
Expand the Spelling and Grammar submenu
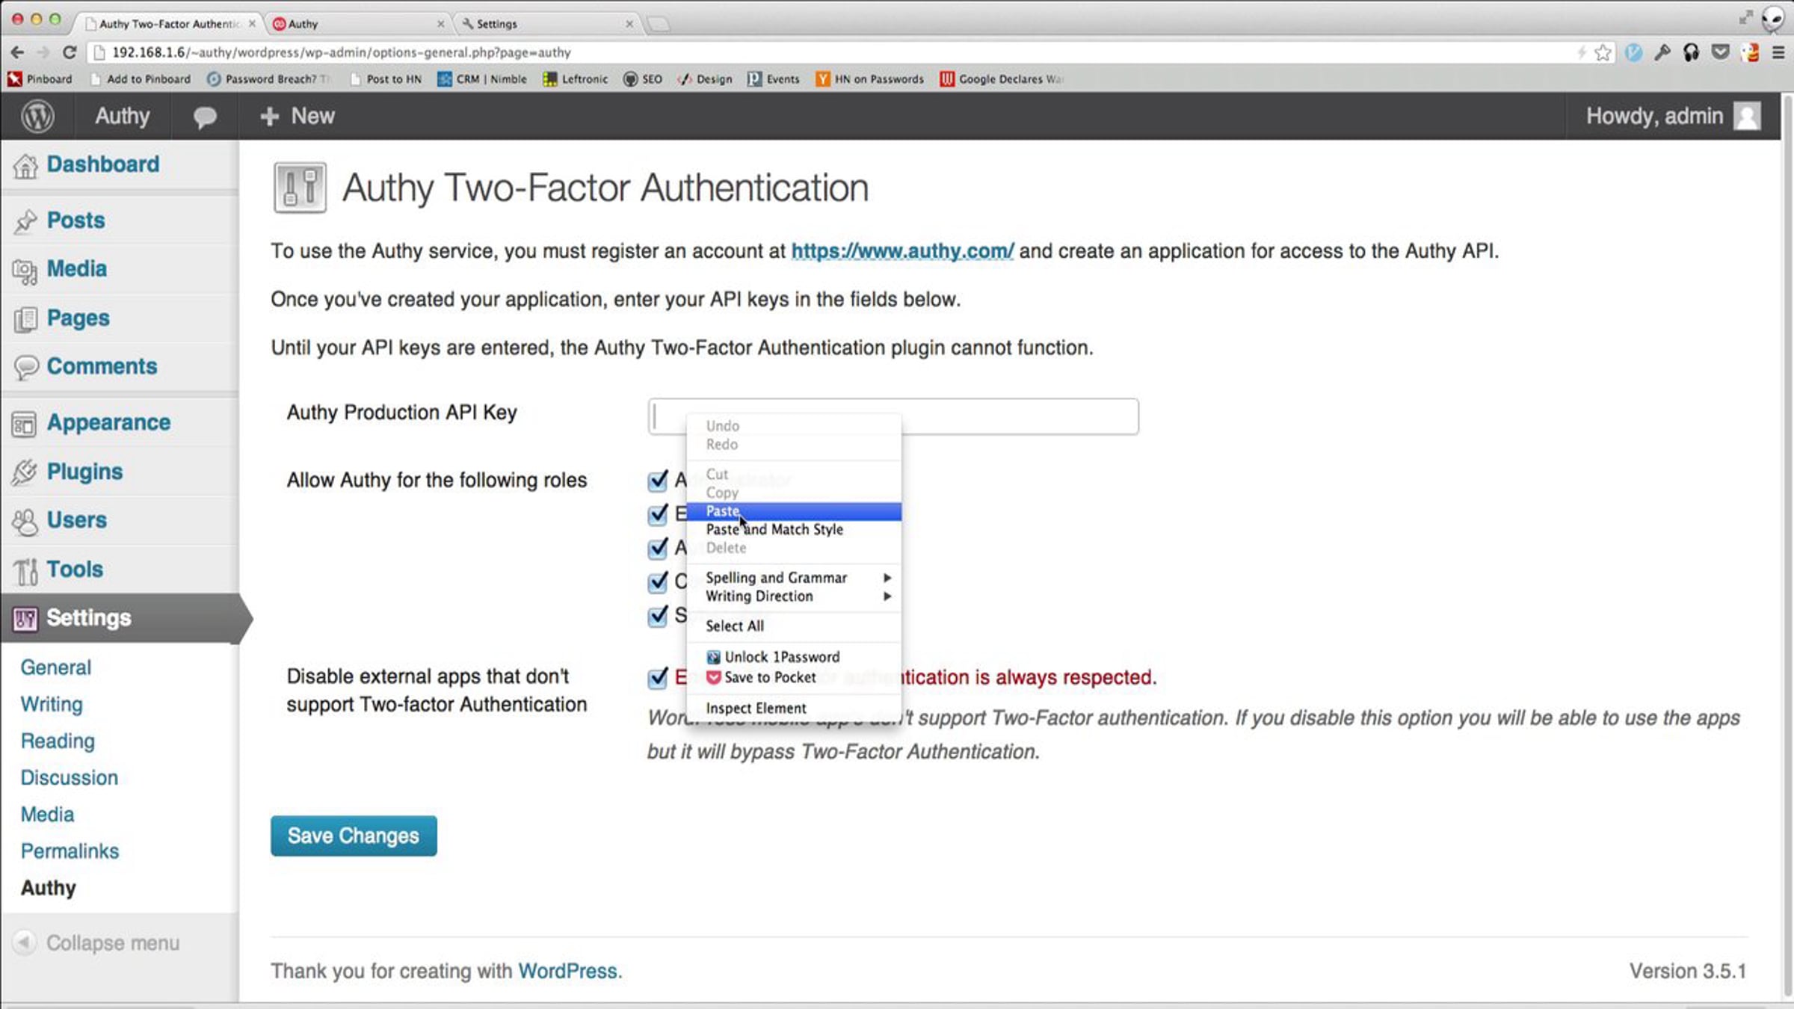794,578
